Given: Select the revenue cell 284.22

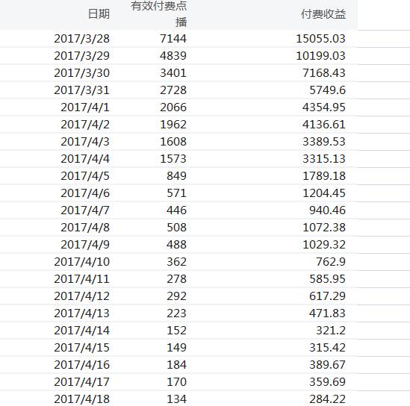Looking at the screenshot, I should coord(327,399).
